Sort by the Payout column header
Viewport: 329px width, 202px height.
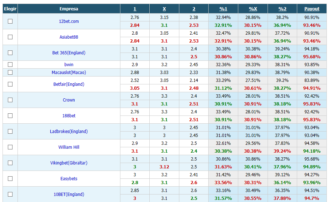(312, 9)
